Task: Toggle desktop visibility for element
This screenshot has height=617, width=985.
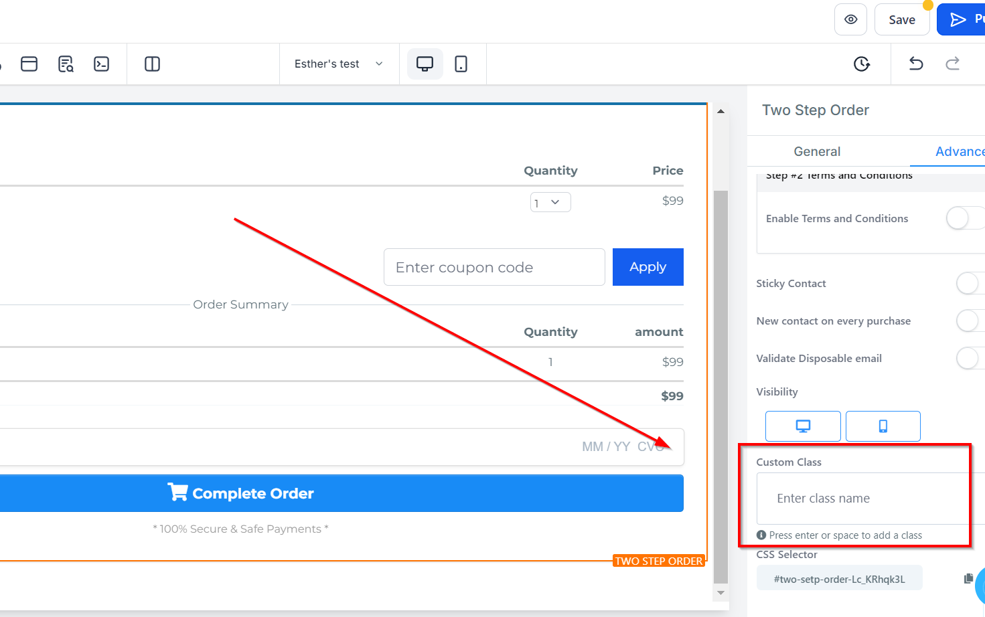Action: tap(803, 426)
